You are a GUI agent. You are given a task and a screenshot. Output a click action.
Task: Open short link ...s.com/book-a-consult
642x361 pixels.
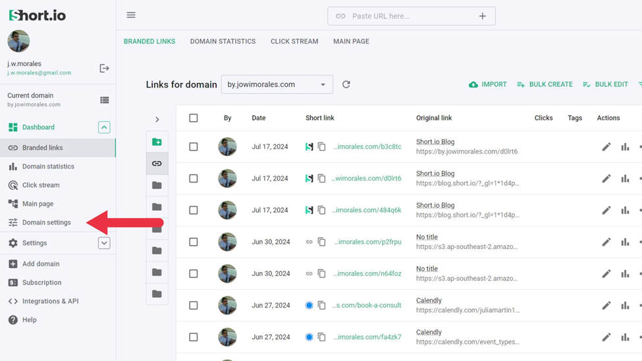click(367, 305)
